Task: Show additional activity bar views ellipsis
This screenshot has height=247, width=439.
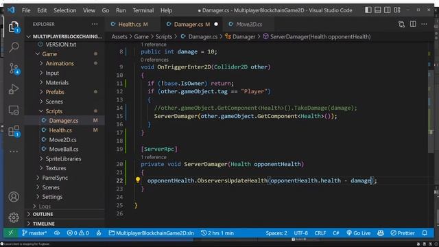Action: 14,152
